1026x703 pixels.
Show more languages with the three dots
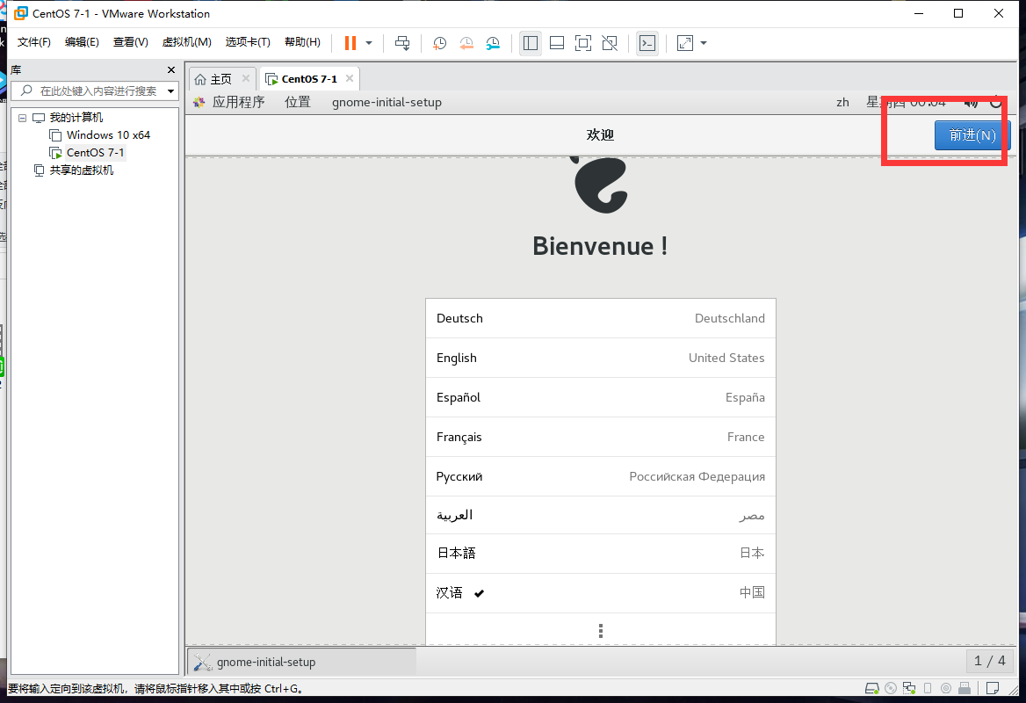(x=601, y=630)
